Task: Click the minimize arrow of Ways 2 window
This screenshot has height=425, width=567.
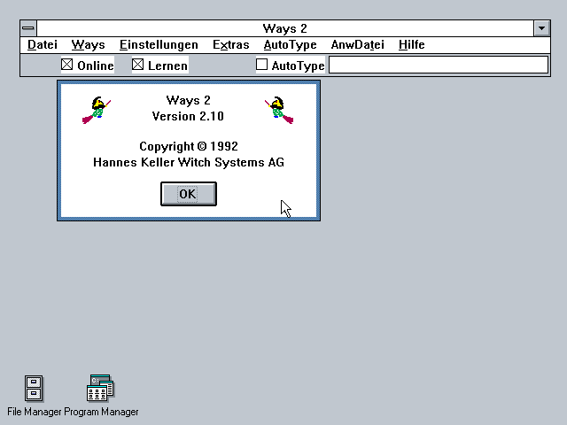Action: (541, 28)
